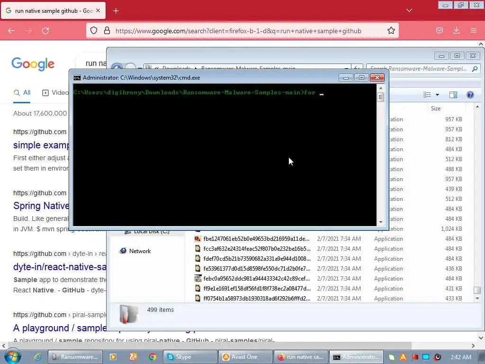This screenshot has height=364, width=485.
Task: Click the cmd window title bar icon
Action: click(77, 78)
